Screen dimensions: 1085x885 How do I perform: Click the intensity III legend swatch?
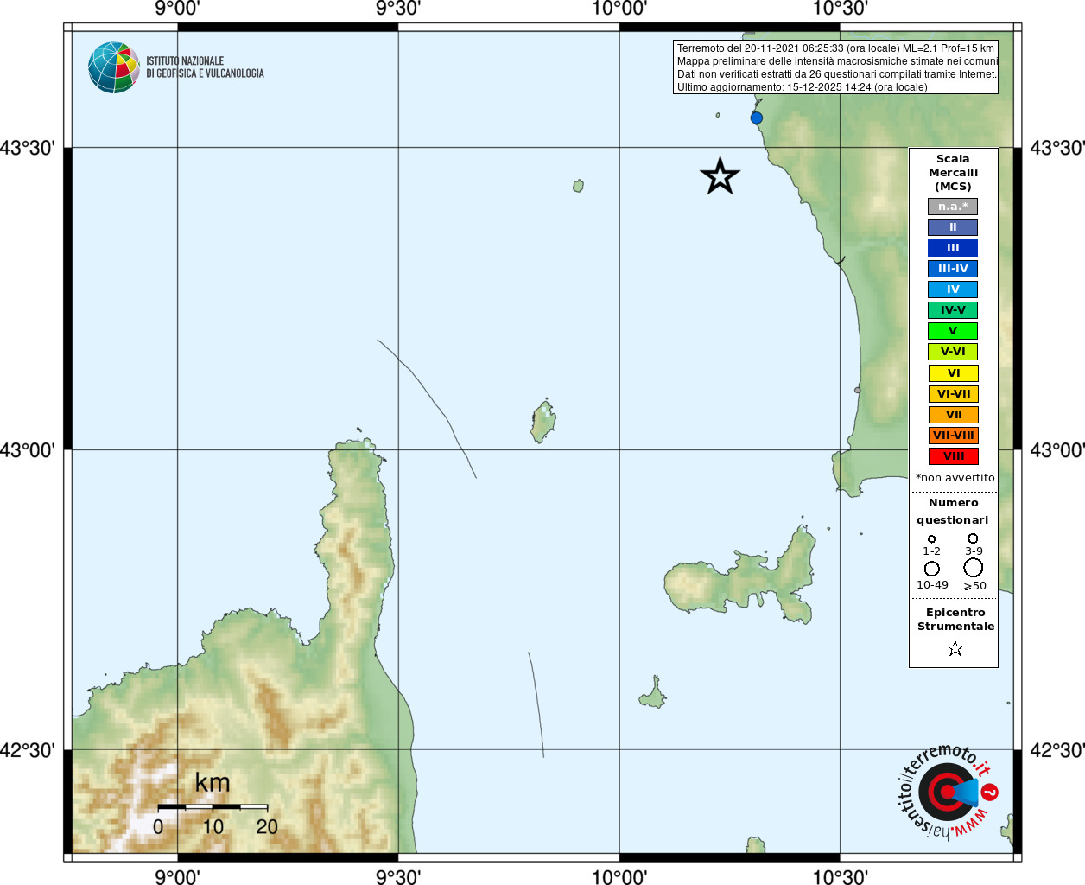[953, 248]
